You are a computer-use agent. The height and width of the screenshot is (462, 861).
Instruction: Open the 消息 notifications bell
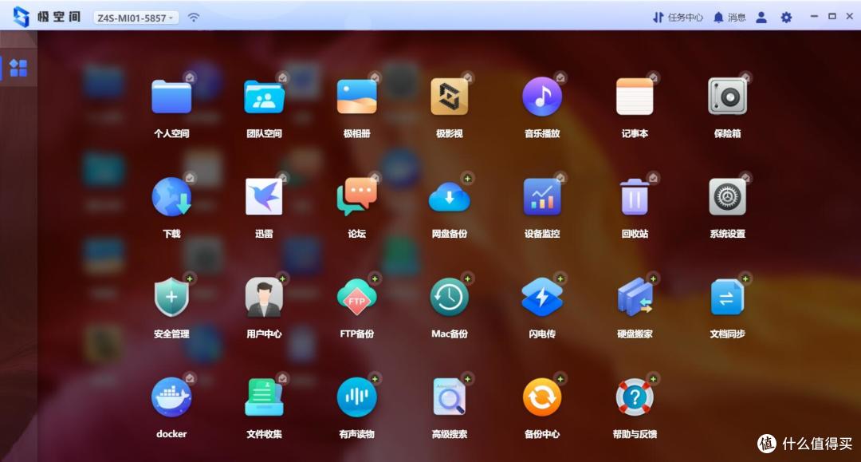pyautogui.click(x=729, y=18)
